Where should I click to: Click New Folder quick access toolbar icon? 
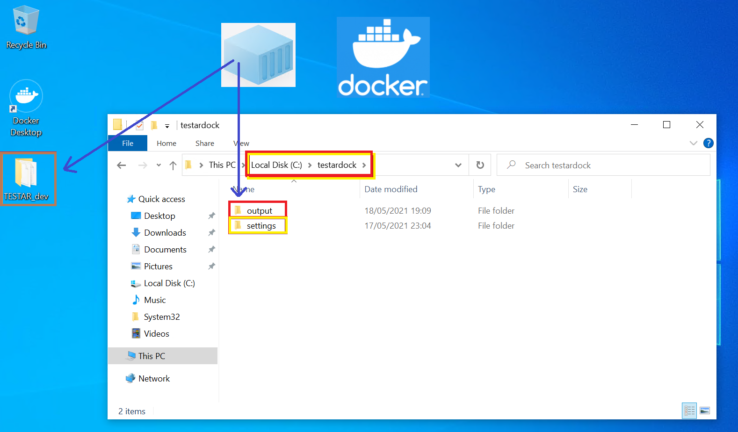(x=154, y=125)
